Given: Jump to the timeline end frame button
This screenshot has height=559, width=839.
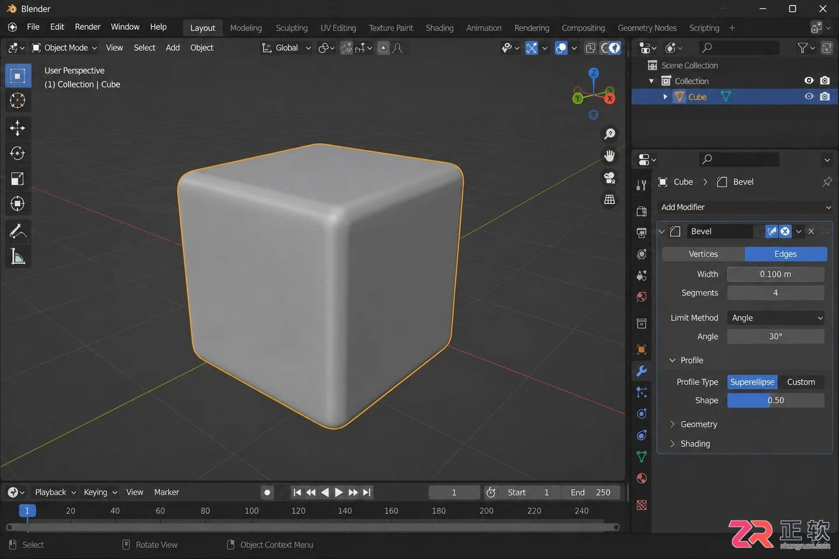Looking at the screenshot, I should (366, 493).
